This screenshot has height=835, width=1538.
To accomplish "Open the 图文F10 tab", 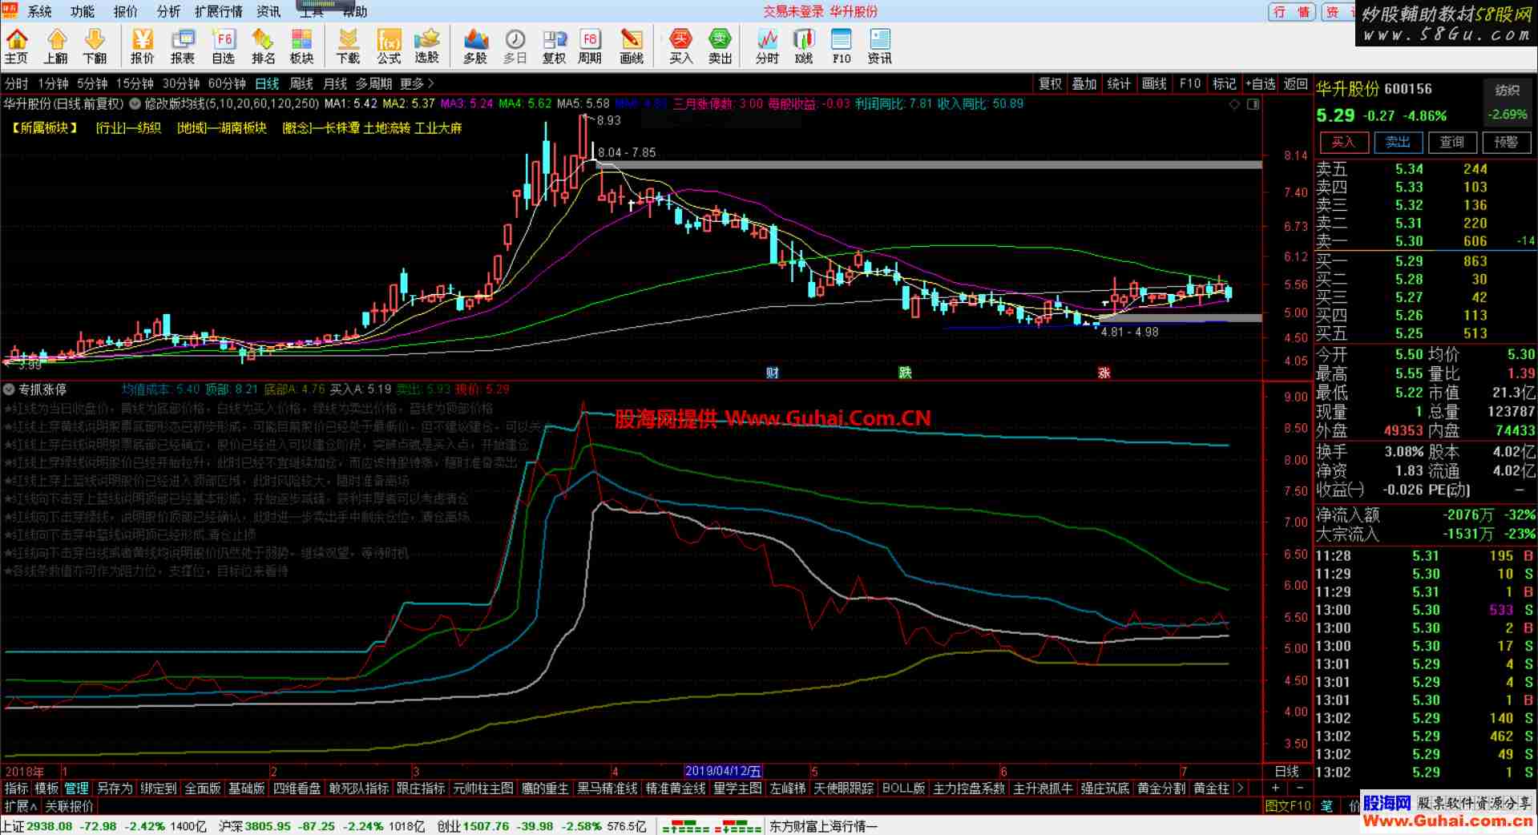I will point(1288,806).
